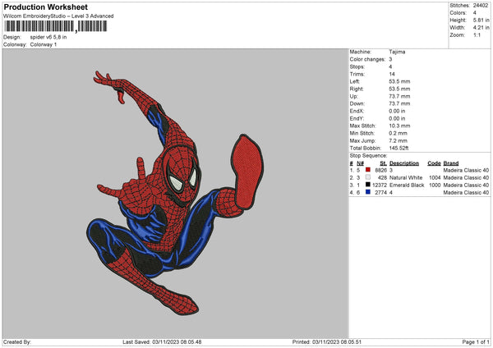The height and width of the screenshot is (348, 493).
Task: Click the Description column header
Action: [404, 163]
